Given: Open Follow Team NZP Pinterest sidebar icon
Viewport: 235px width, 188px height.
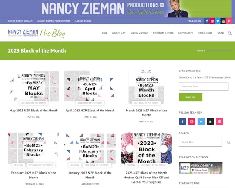Looking at the screenshot, I should pos(220,121).
